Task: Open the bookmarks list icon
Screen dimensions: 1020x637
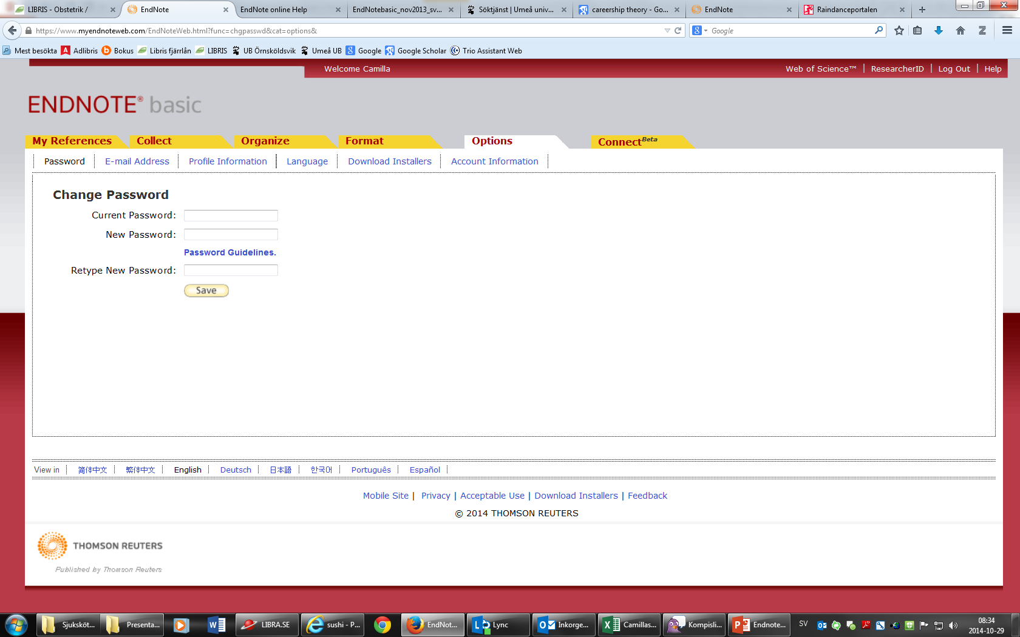Action: (x=917, y=30)
